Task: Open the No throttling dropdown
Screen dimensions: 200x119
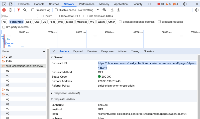Action: pyautogui.click(x=89, y=10)
